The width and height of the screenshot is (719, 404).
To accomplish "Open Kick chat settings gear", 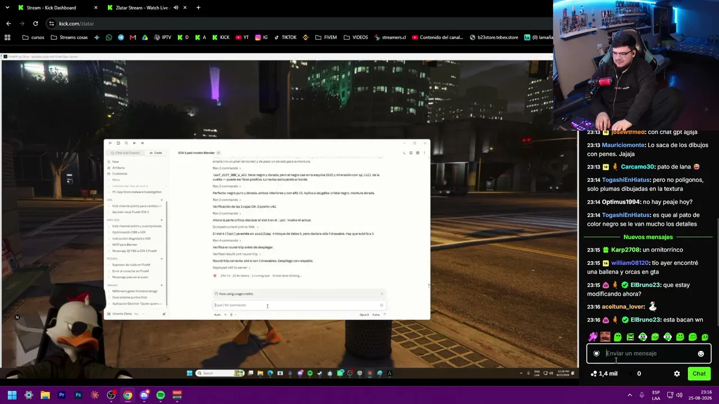I will (677, 374).
